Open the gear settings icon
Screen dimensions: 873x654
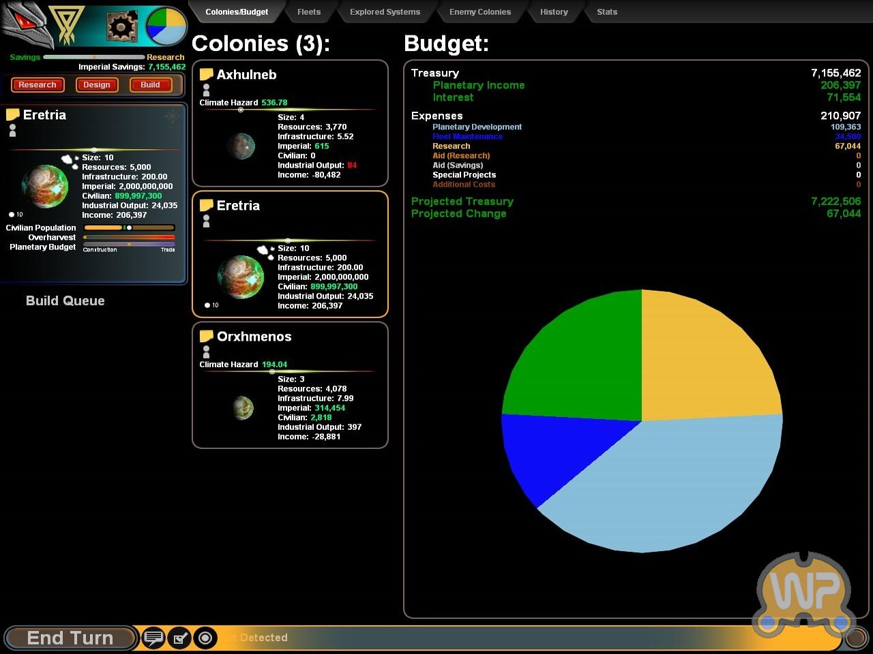tap(122, 27)
